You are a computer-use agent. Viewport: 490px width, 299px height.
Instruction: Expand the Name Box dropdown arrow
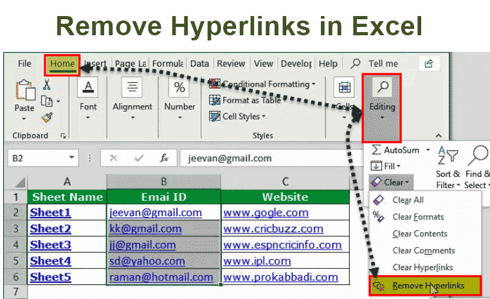click(72, 157)
